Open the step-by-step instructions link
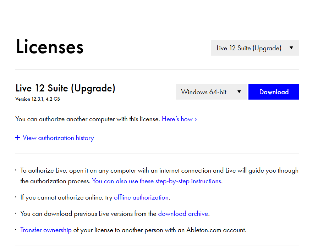329x252 pixels. pos(157,181)
